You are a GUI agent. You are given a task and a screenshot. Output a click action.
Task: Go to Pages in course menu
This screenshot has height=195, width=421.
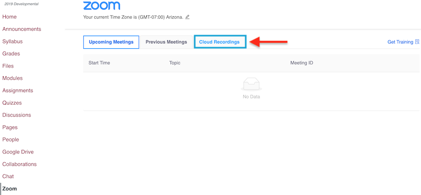coord(10,127)
